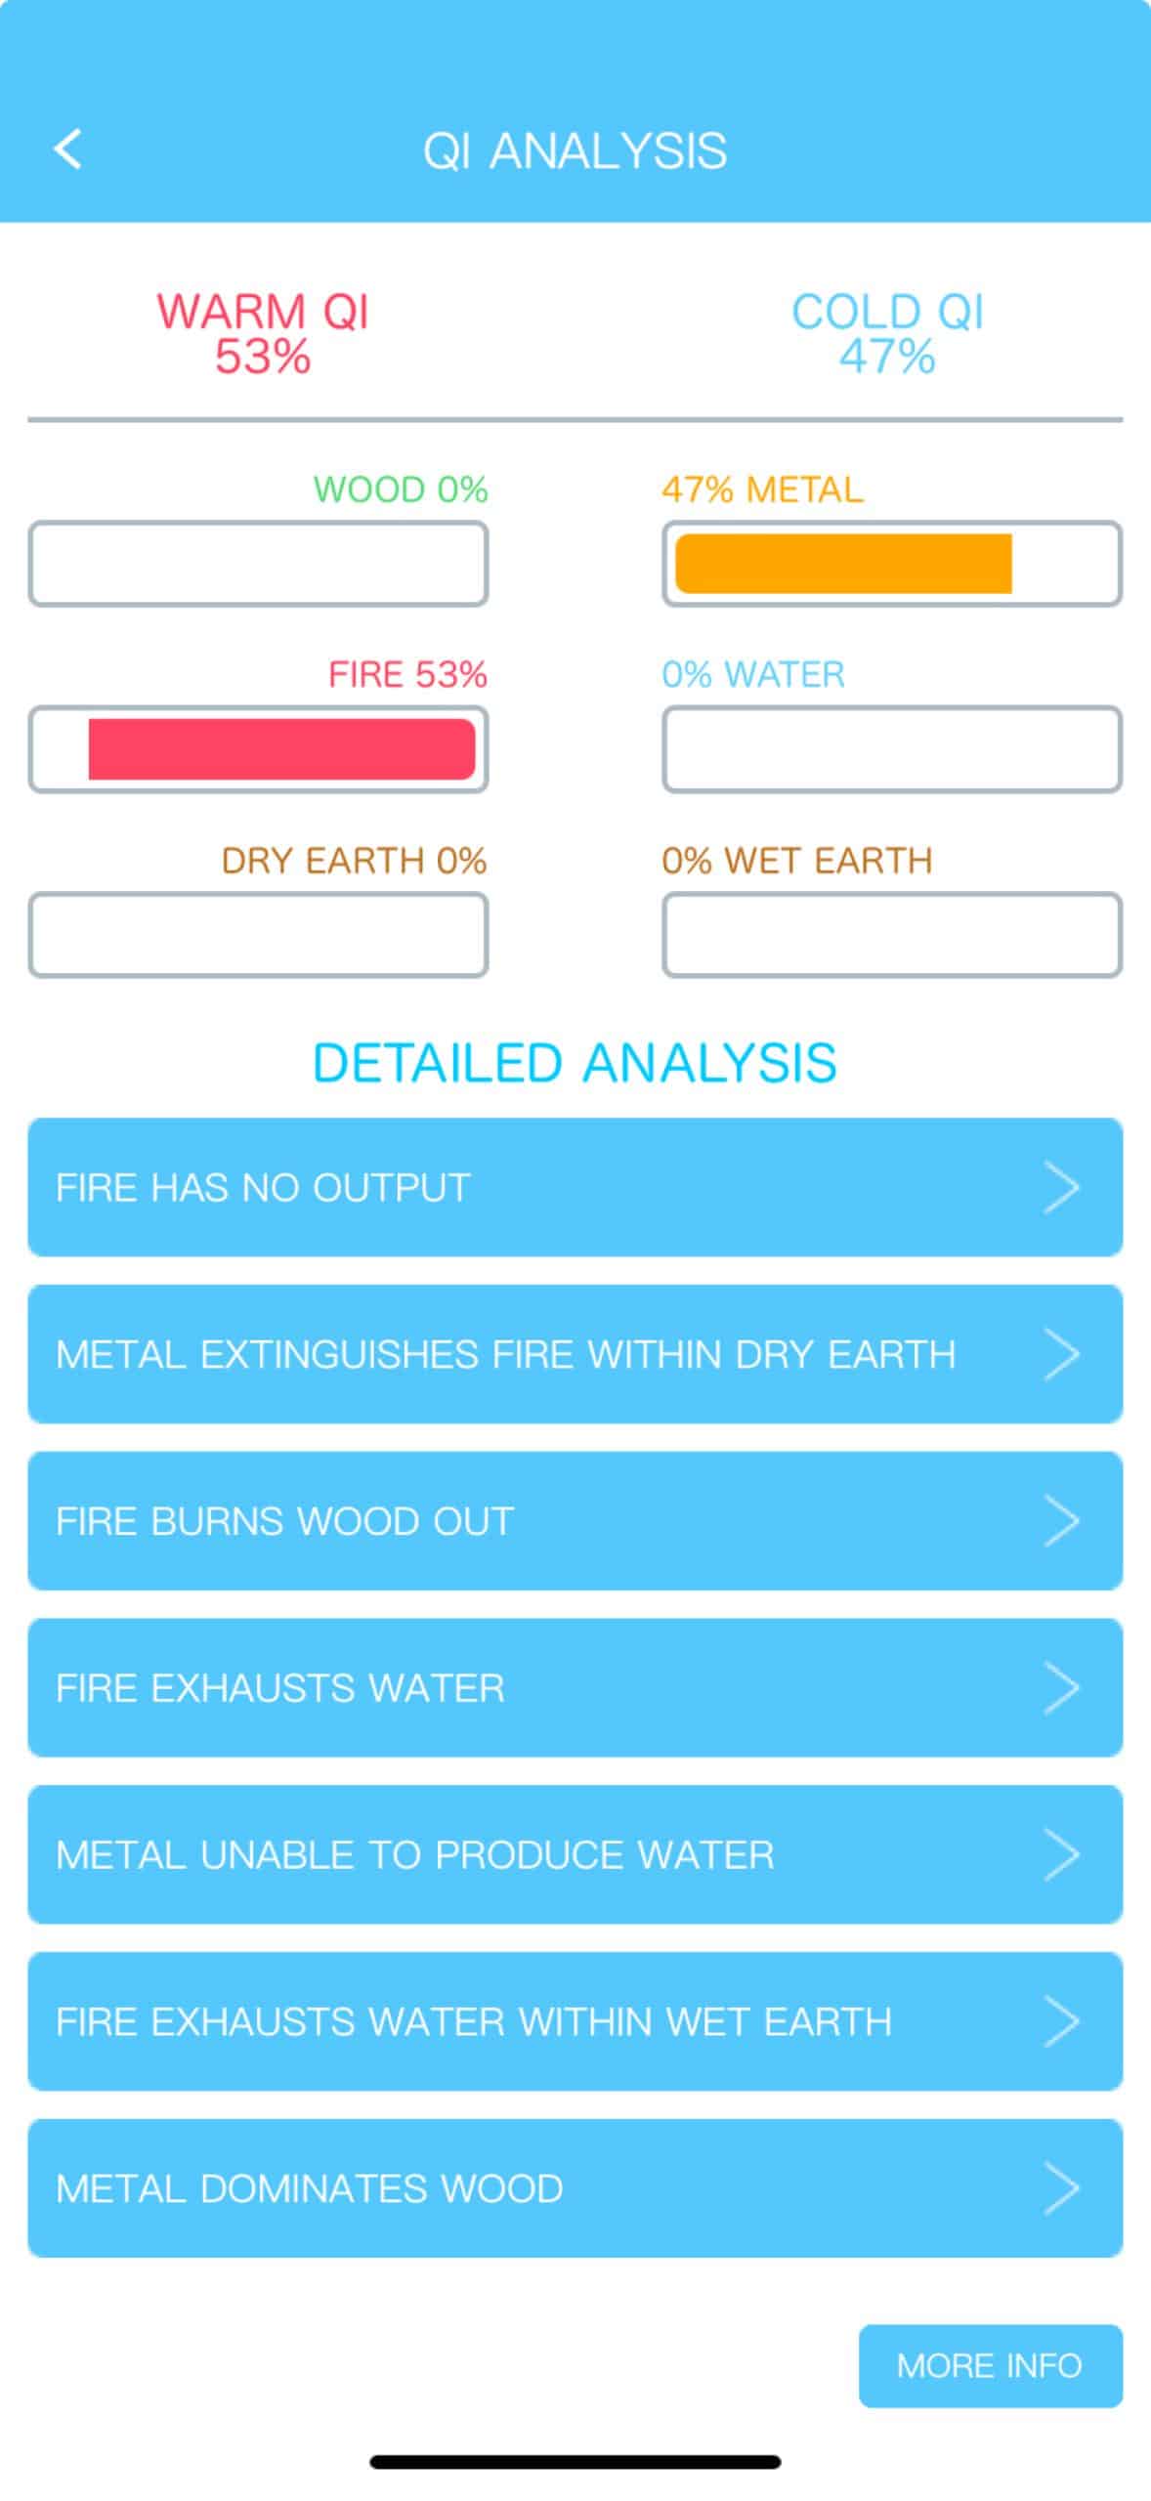Open Metal Dominates Wood arrow
Viewport: 1151px width, 2501px height.
point(1061,2187)
